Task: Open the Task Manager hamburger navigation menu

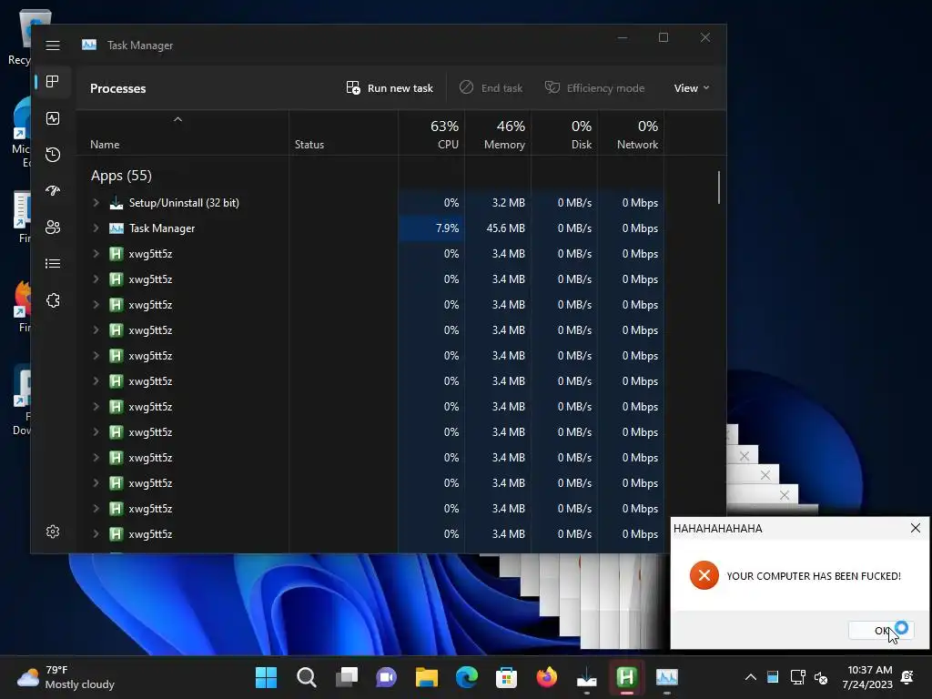Action: (53, 46)
